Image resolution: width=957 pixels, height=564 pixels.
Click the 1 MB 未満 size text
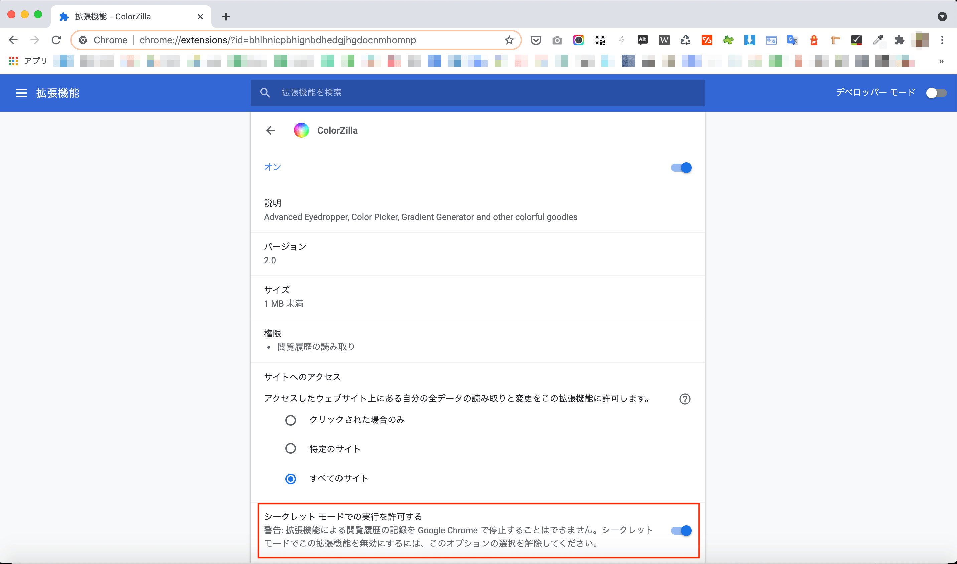pyautogui.click(x=284, y=304)
